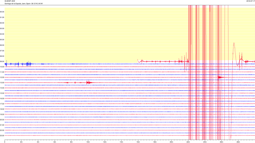255x143 pixels.
Task: Select the 12:30 time label
Action: coord(2,77)
